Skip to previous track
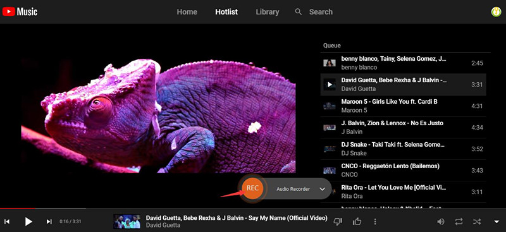Image resolution: width=506 pixels, height=232 pixels. click(x=7, y=221)
